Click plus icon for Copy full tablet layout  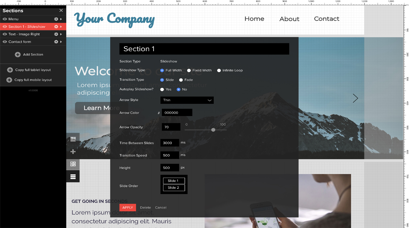[10, 70]
